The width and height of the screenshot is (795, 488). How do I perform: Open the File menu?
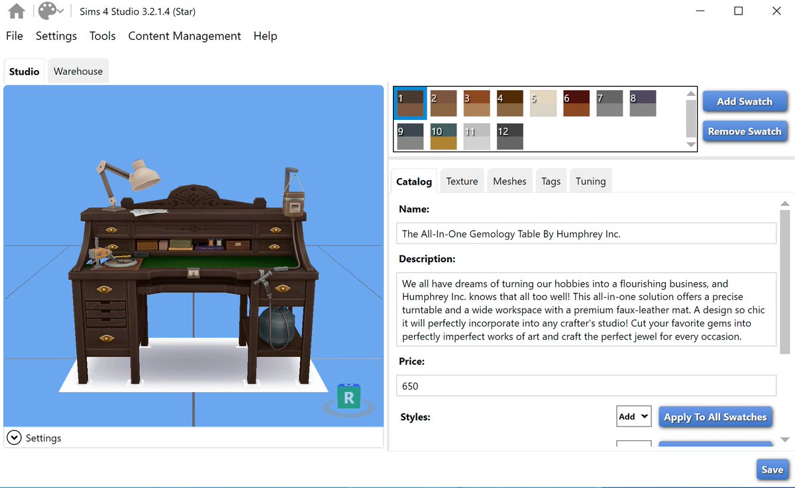coord(15,36)
